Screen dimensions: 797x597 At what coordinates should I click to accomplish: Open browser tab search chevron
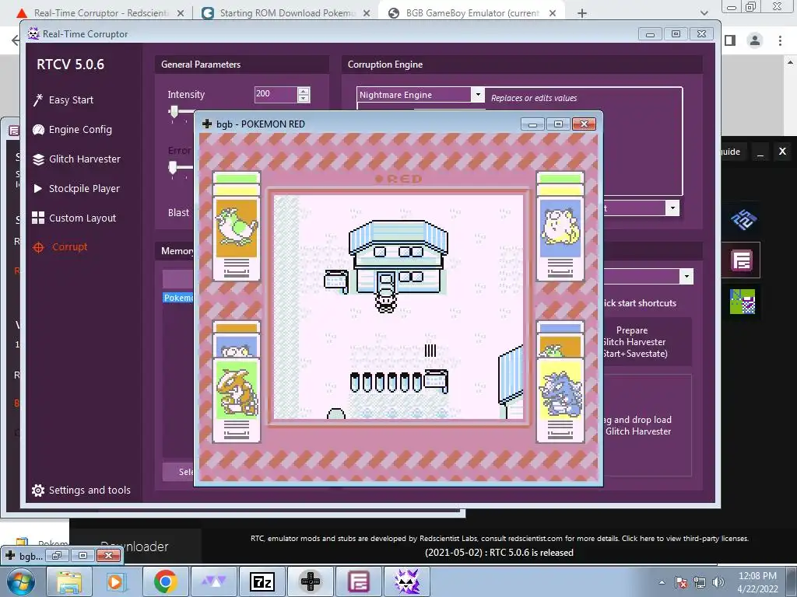click(704, 13)
